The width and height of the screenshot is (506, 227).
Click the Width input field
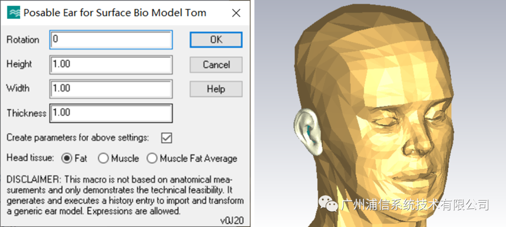click(111, 89)
